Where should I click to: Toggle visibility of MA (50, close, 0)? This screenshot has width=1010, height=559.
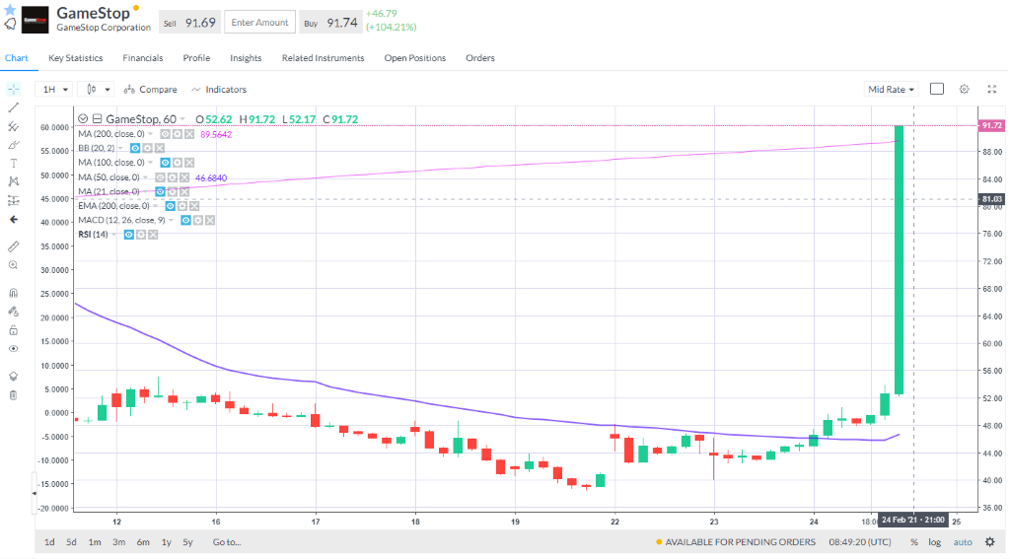[x=160, y=177]
